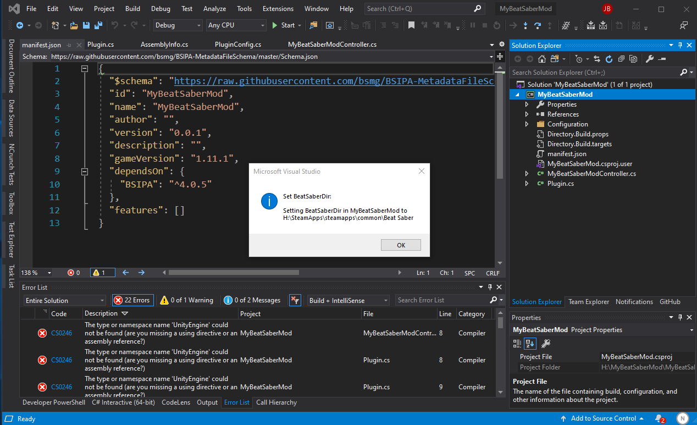Open the Schema URL dropdown arrow
Image resolution: width=697 pixels, height=425 pixels.
click(491, 57)
